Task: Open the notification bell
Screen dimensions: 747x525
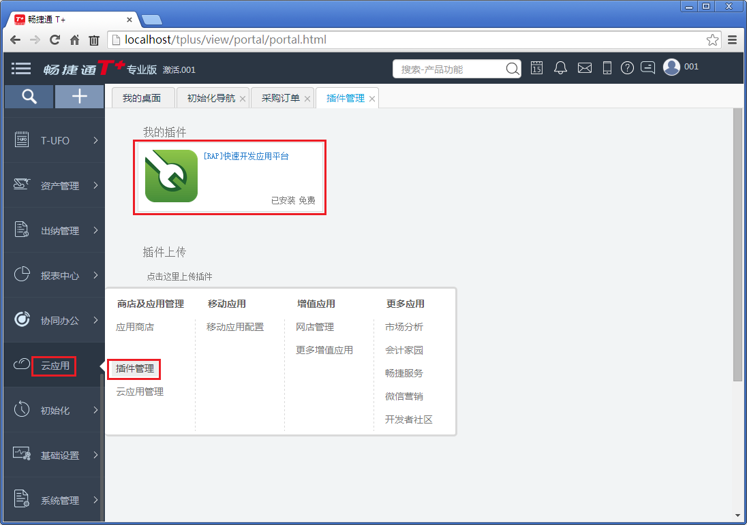Action: pos(560,68)
